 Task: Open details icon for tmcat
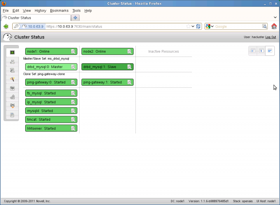click(73, 120)
